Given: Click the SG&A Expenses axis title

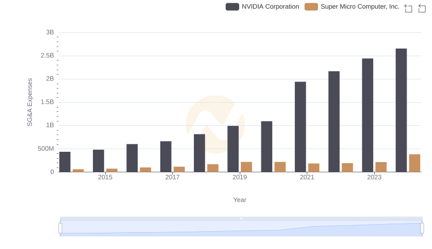Looking at the screenshot, I should pos(30,102).
